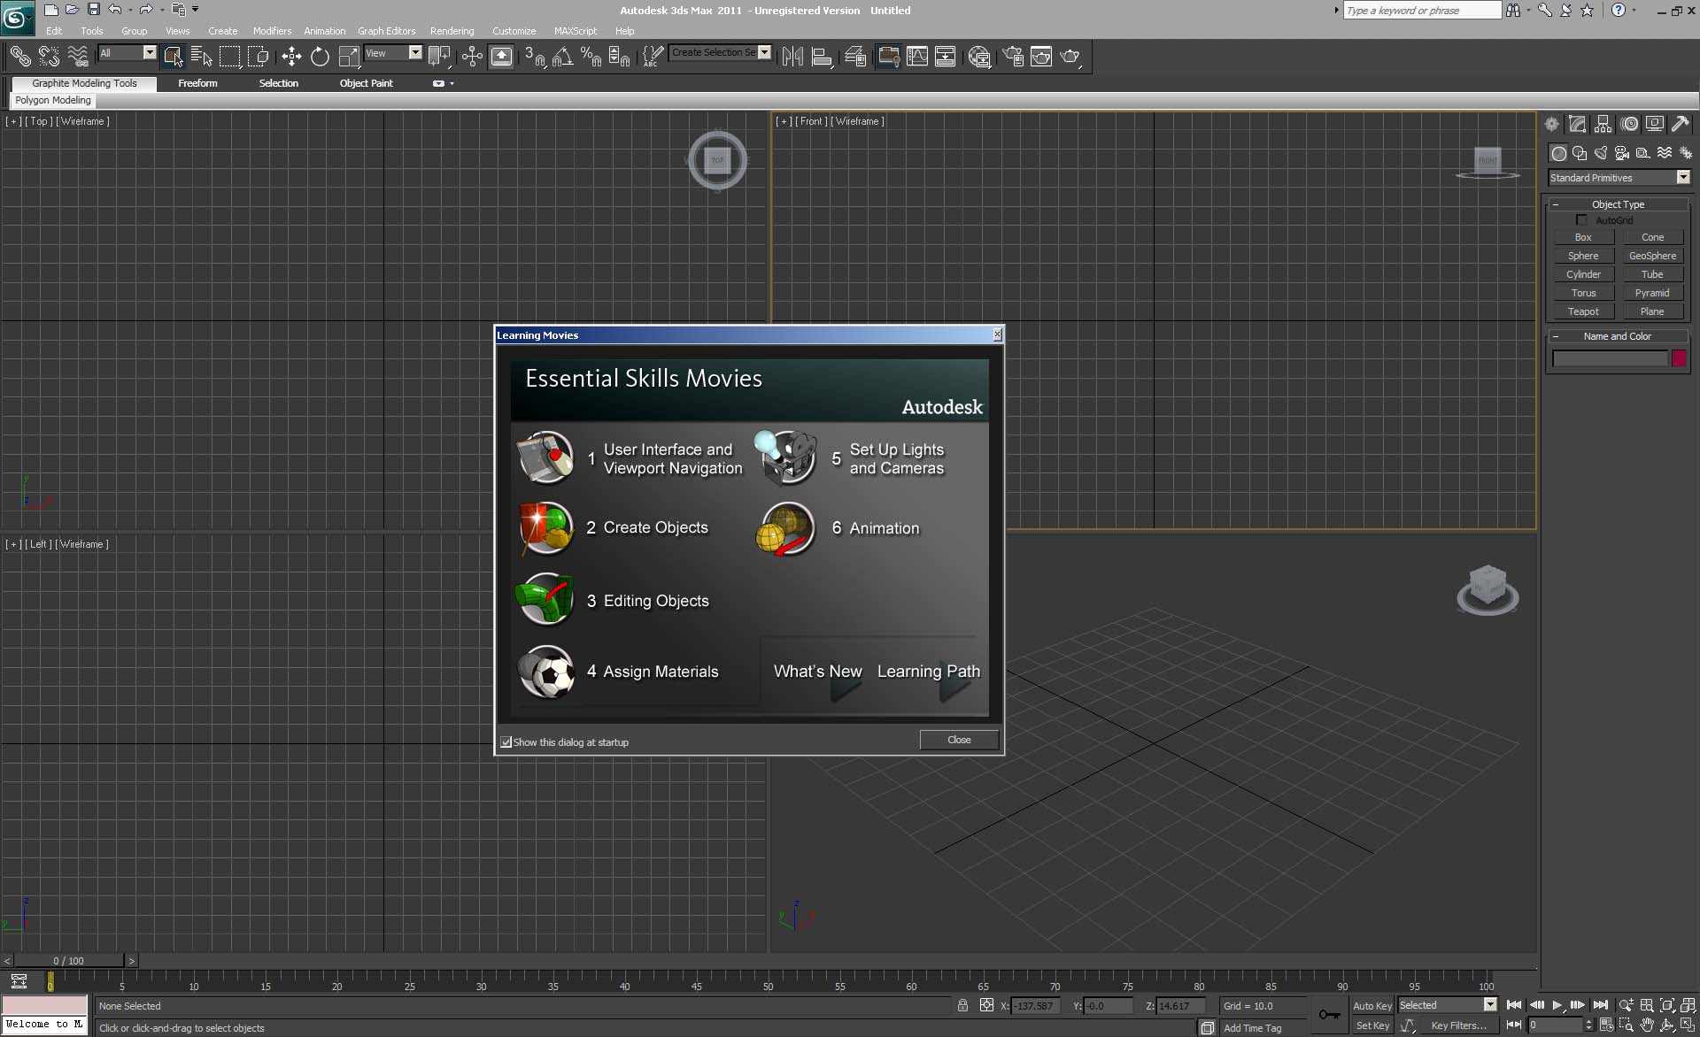
Task: Activate the Select Object tool
Action: pos(174,57)
